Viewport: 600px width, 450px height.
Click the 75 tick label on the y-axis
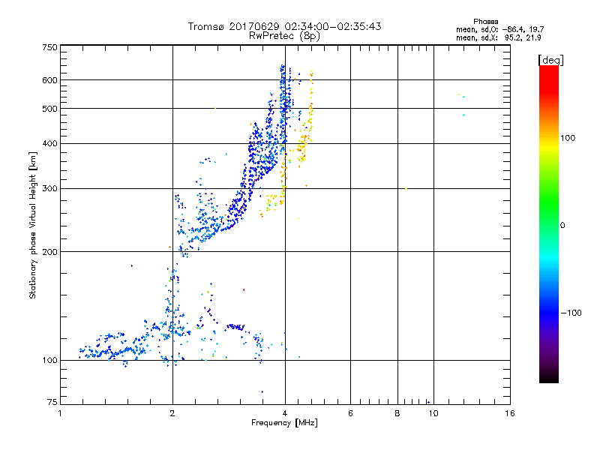(52, 403)
